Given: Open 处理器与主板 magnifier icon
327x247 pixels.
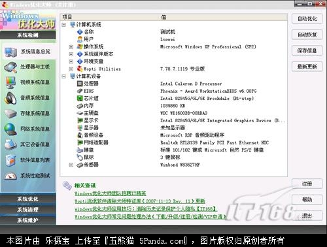Looking at the screenshot, I should [x=10, y=67].
